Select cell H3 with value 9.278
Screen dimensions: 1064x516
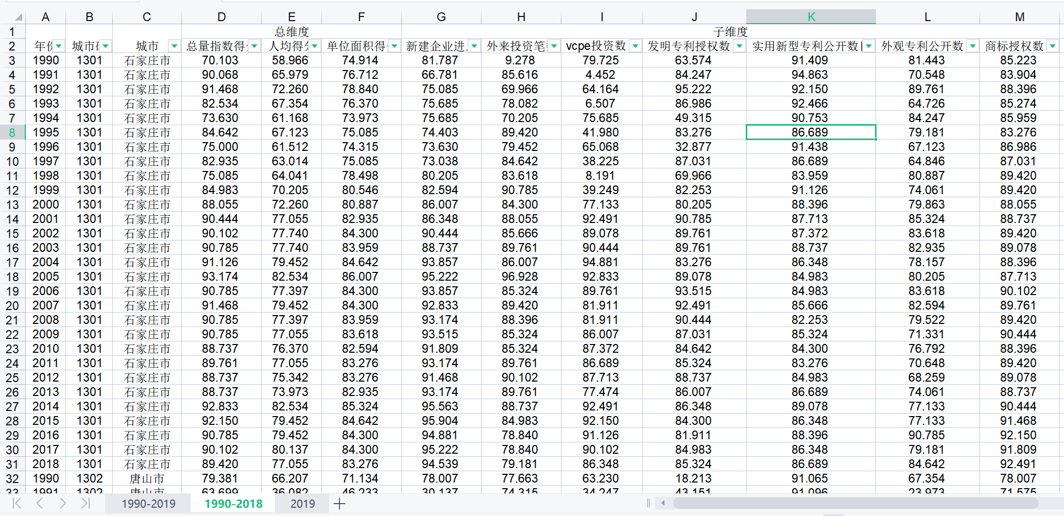(521, 60)
